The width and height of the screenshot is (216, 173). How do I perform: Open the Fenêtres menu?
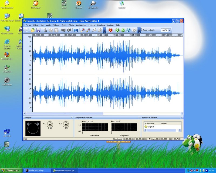(101, 25)
